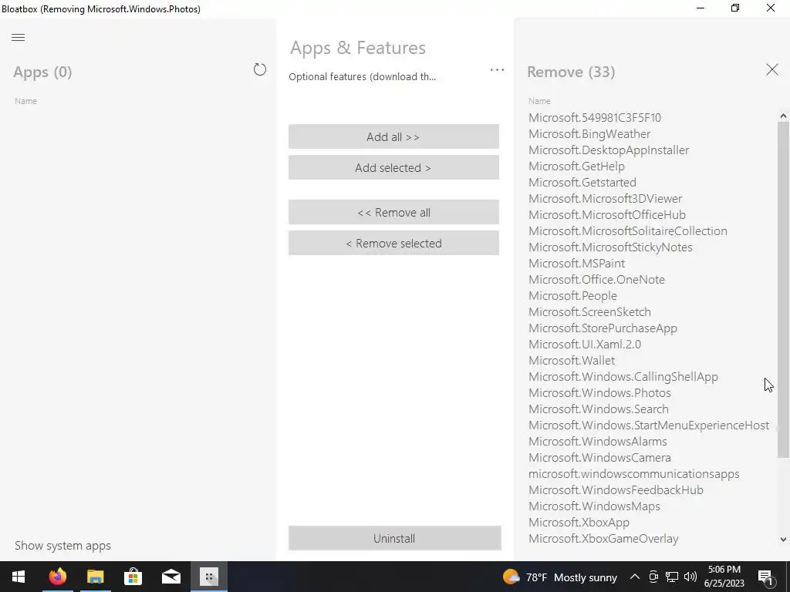Select Microsoft.DesktopAppInstaller entry
Viewport: 790px width, 592px height.
pyautogui.click(x=609, y=150)
